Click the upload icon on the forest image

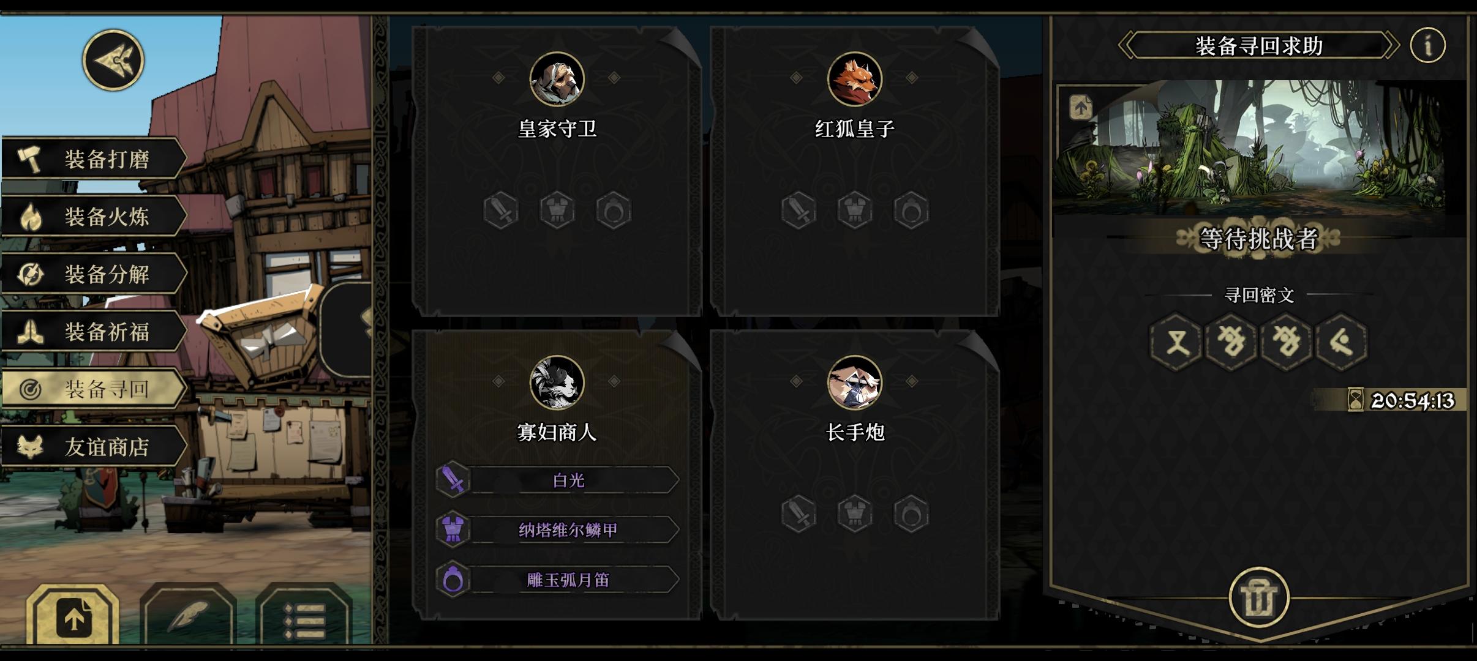point(1081,108)
